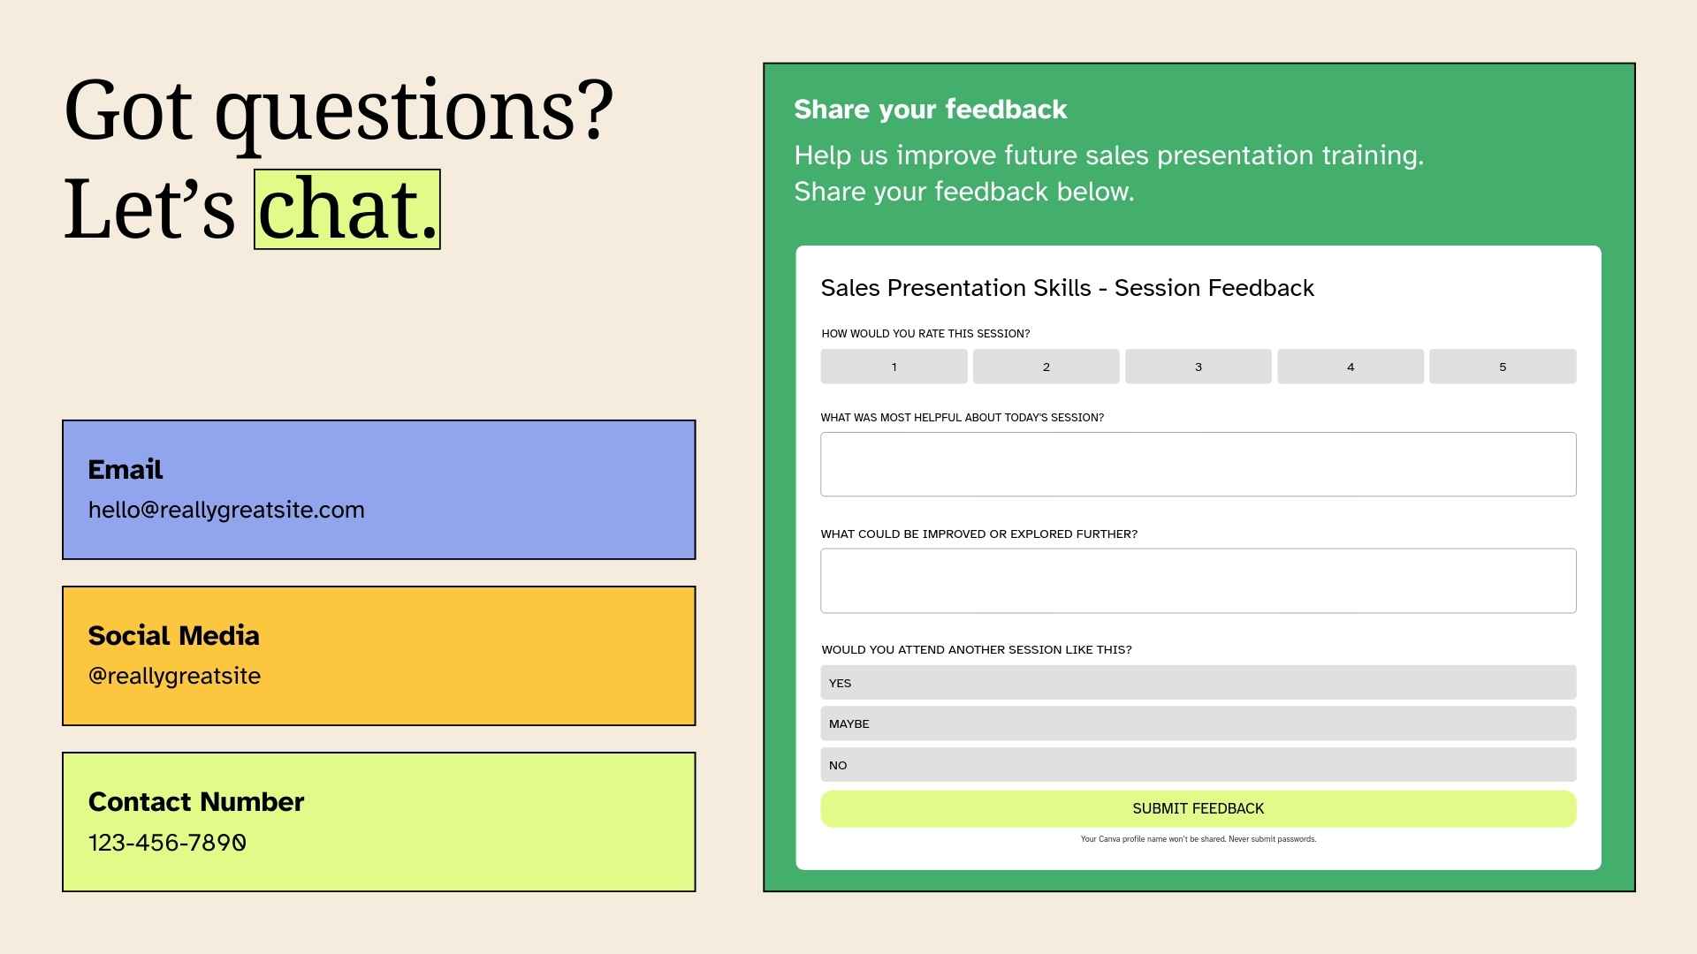Click the hello@reallygreatsite.com email address

(x=226, y=511)
